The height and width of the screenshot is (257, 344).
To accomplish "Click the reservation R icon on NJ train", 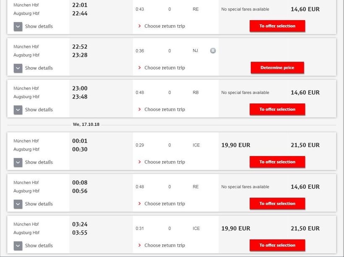I will (213, 51).
